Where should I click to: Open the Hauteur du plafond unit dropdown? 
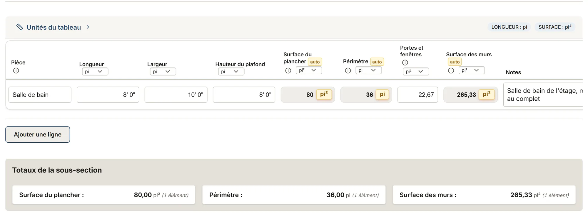coord(231,72)
